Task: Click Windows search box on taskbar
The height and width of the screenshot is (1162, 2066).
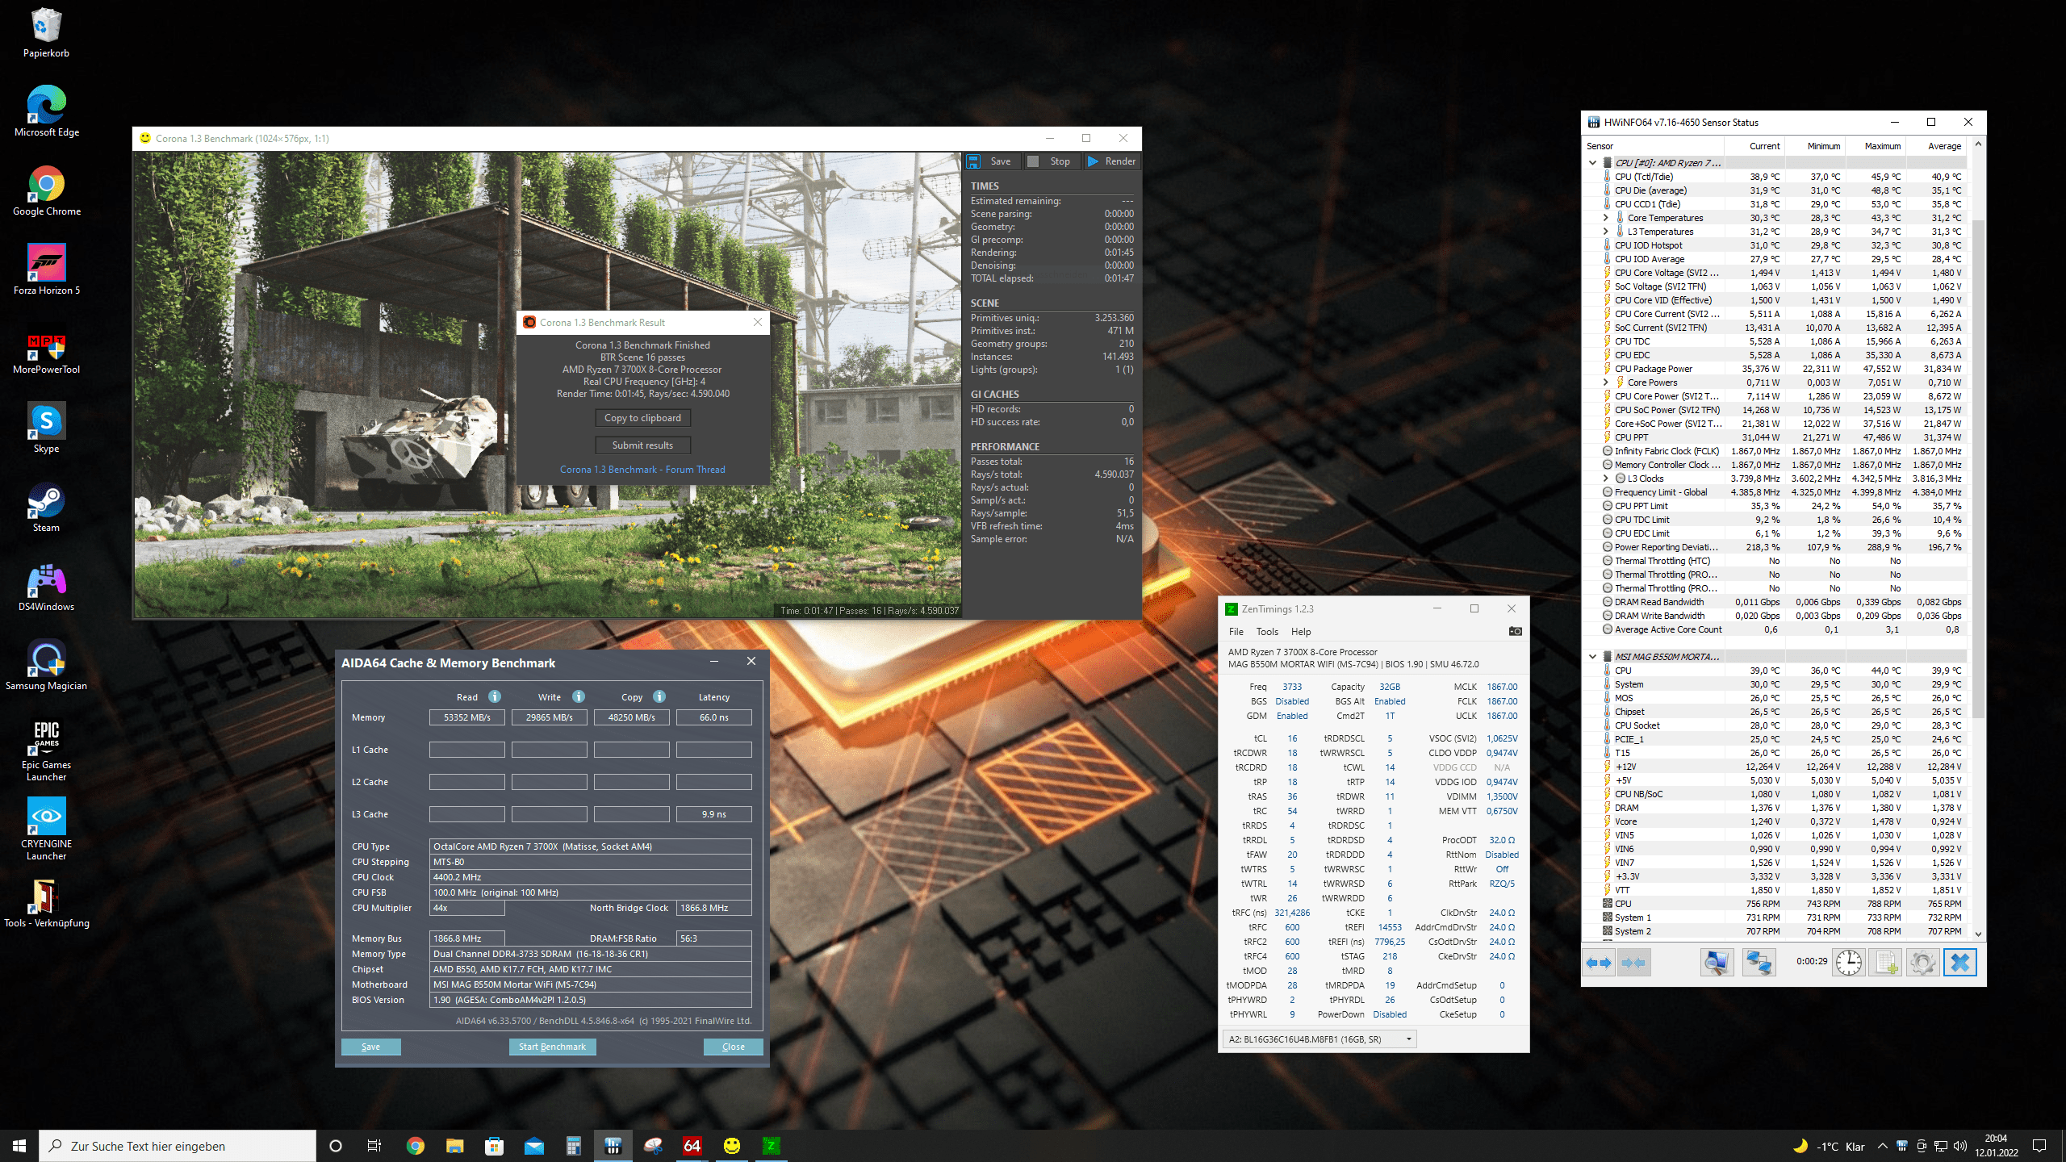Action: coord(178,1146)
